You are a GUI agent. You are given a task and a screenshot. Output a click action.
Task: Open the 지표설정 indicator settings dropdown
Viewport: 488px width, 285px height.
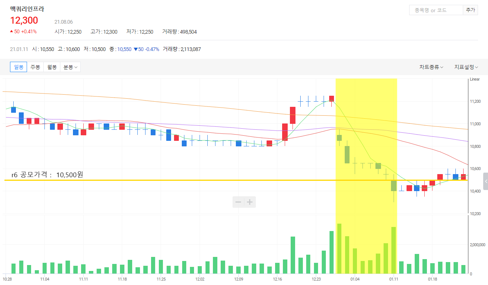466,67
